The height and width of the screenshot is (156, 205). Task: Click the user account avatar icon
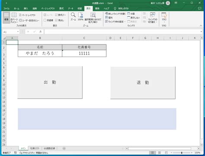pos(168,3)
